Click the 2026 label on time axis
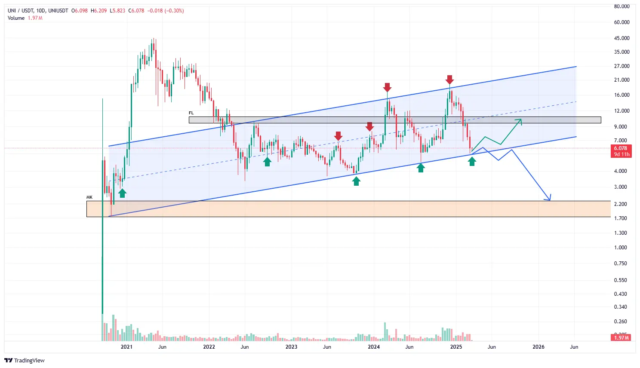Viewport: 640px width, 368px height. 538,347
